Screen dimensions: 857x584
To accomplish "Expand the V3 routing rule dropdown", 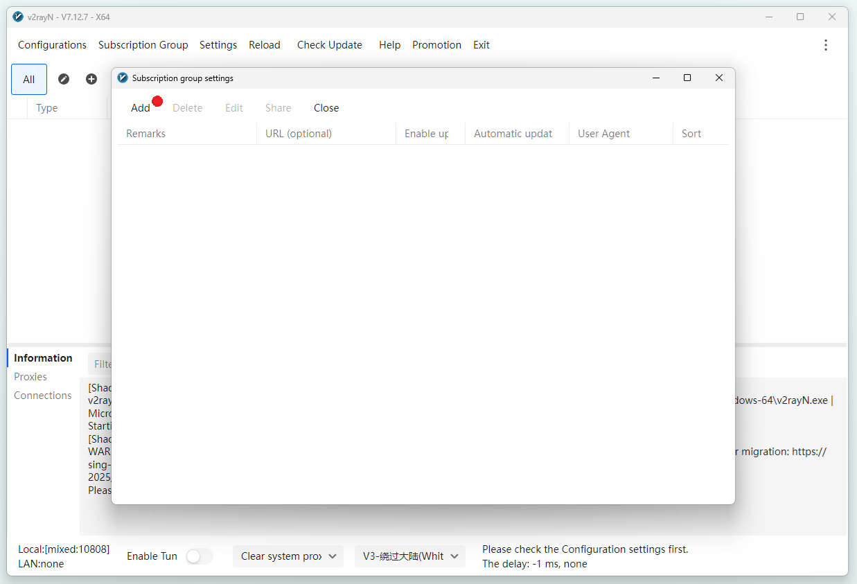I will coord(410,556).
